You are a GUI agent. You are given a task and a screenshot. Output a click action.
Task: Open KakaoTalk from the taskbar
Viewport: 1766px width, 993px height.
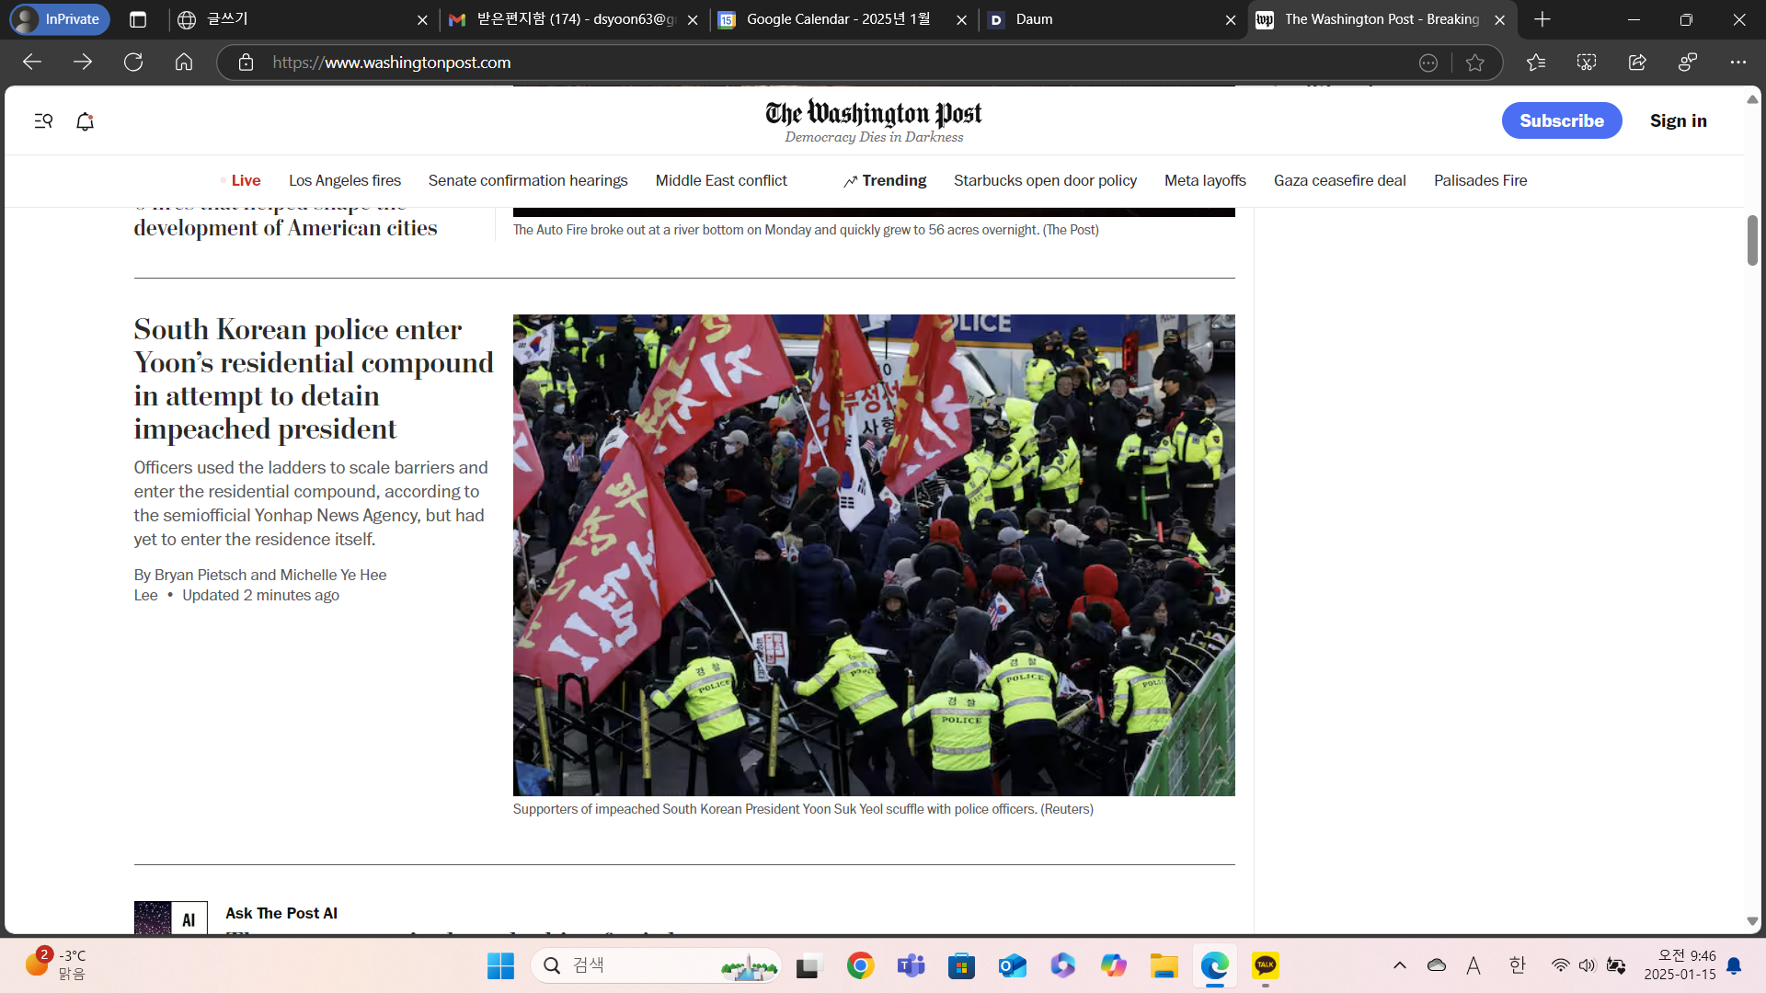pyautogui.click(x=1266, y=965)
